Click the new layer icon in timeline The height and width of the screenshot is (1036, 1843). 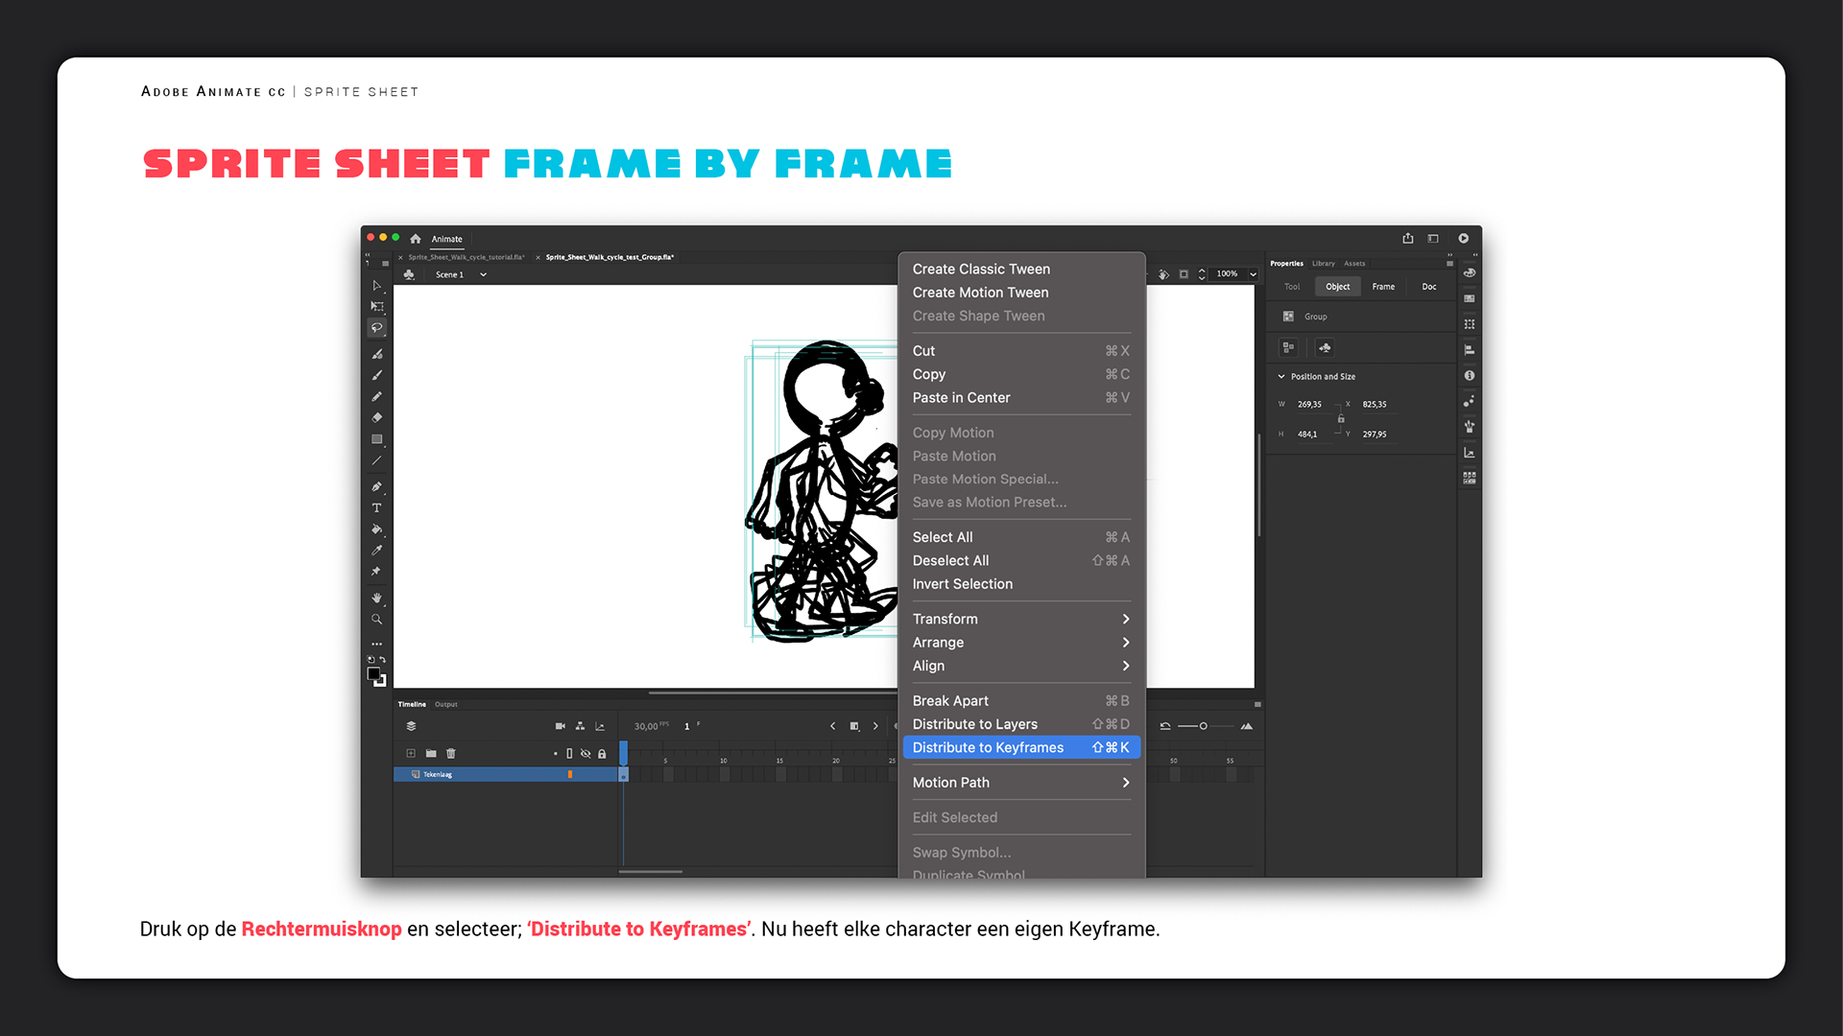(411, 754)
